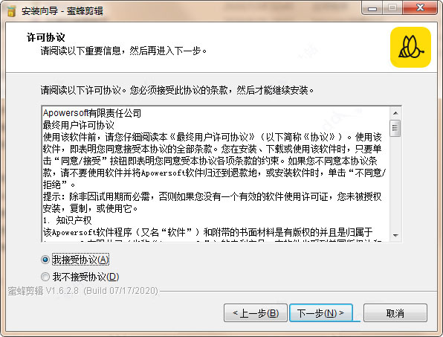
Task: Continue with the 下一步(N) button
Action: (321, 313)
